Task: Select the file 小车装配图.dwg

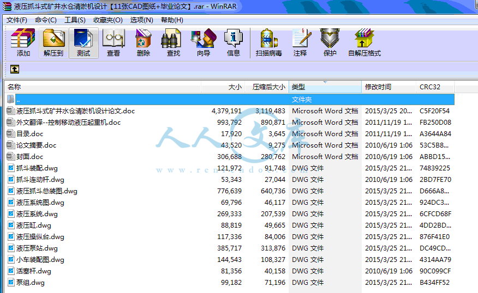Action: 40,260
